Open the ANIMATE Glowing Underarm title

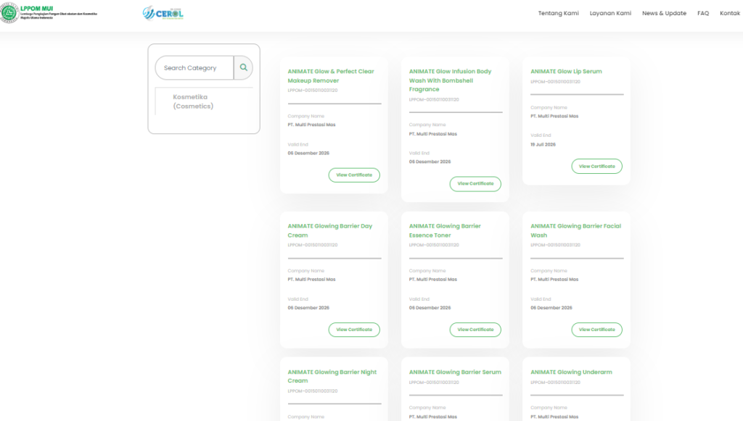[x=571, y=372]
